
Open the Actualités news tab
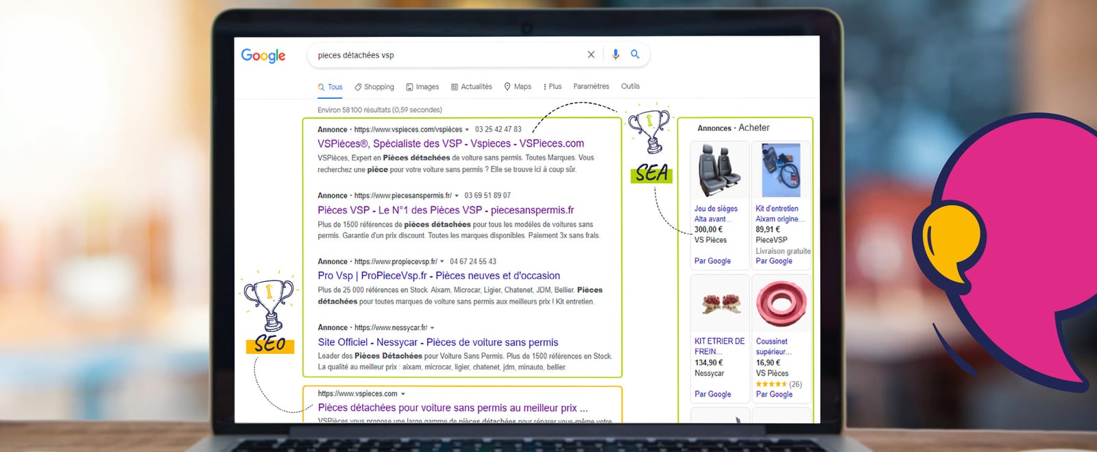coord(472,87)
